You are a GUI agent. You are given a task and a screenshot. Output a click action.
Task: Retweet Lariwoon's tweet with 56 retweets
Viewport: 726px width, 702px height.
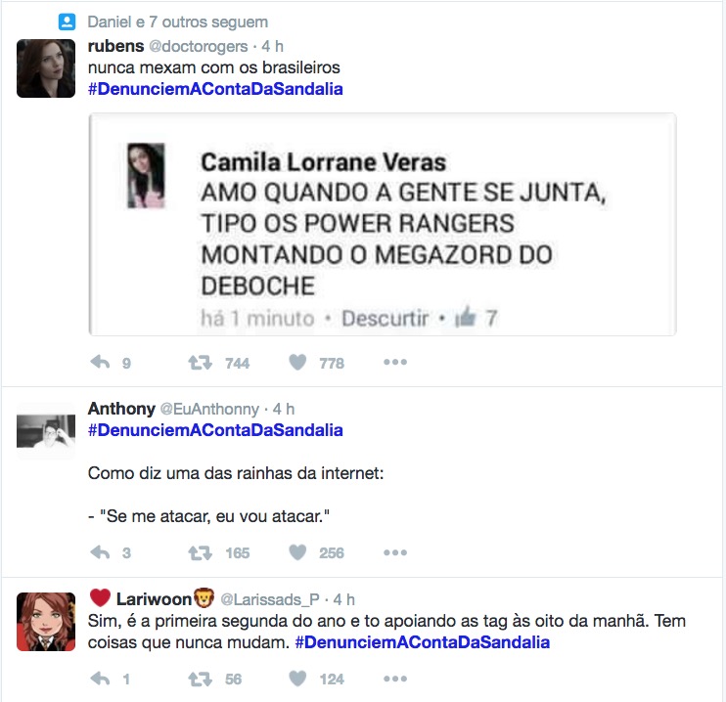point(200,679)
